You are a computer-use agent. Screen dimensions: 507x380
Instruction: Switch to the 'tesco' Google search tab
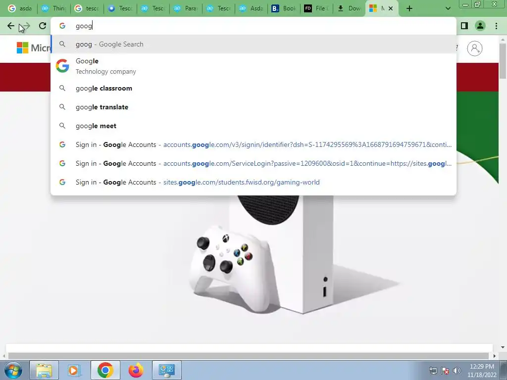pyautogui.click(x=87, y=8)
